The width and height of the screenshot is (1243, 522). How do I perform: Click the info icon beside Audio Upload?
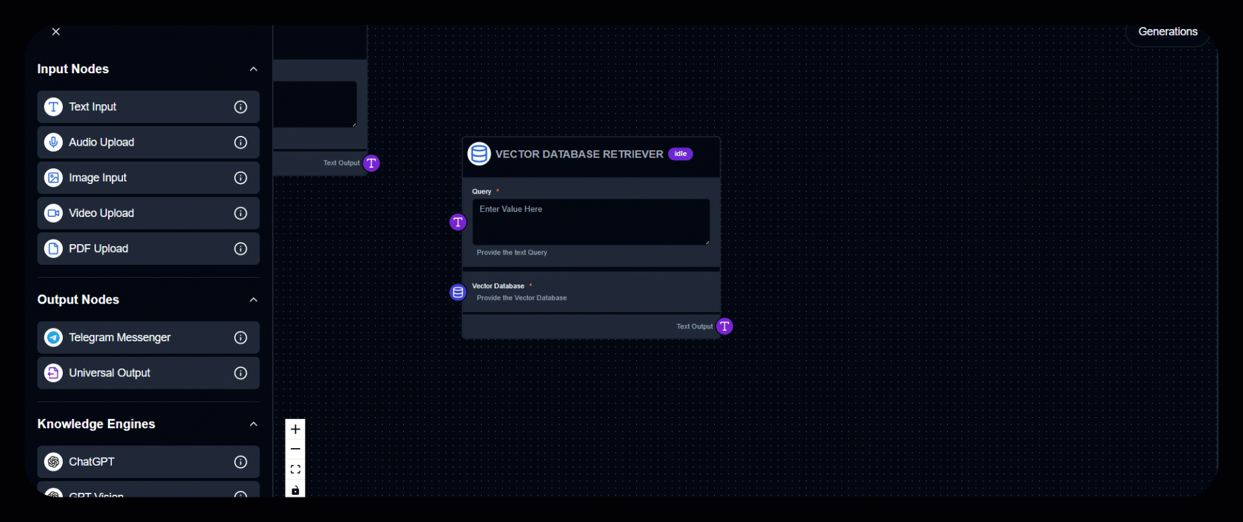tap(240, 142)
